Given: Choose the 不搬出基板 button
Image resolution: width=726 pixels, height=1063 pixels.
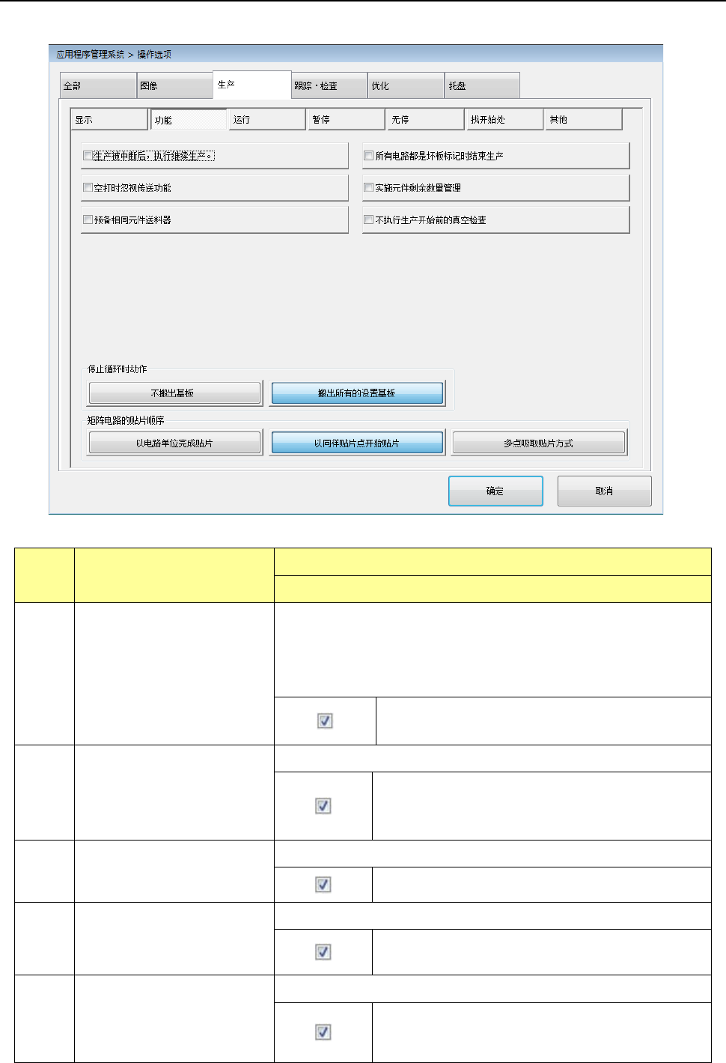Looking at the screenshot, I should (x=175, y=393).
